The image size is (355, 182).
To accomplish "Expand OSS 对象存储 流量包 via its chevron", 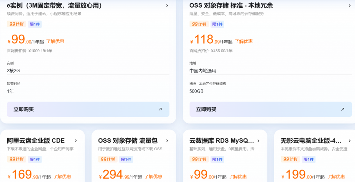I will tap(167, 141).
